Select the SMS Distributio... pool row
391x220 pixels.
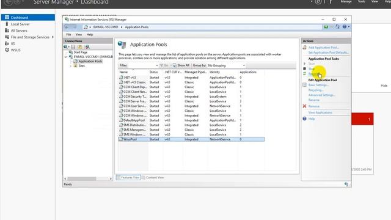[191, 125]
